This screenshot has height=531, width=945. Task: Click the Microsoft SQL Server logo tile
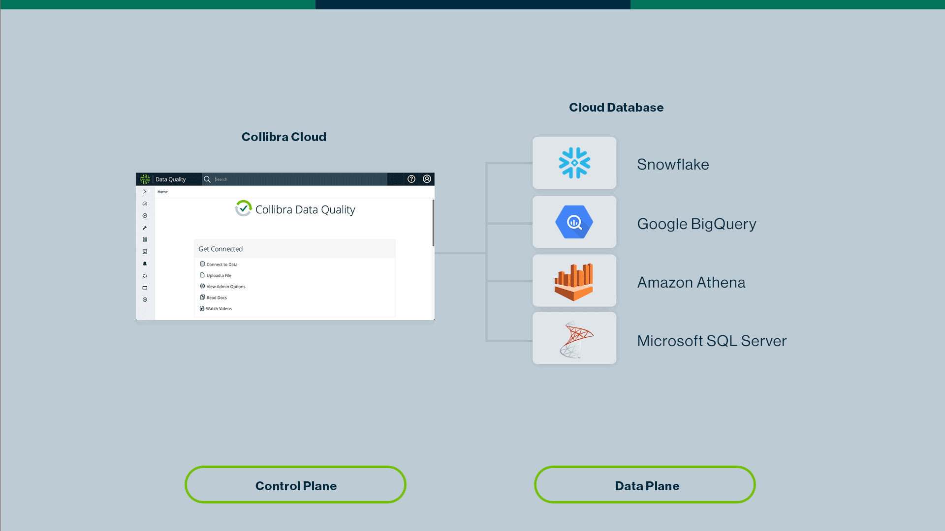click(574, 338)
